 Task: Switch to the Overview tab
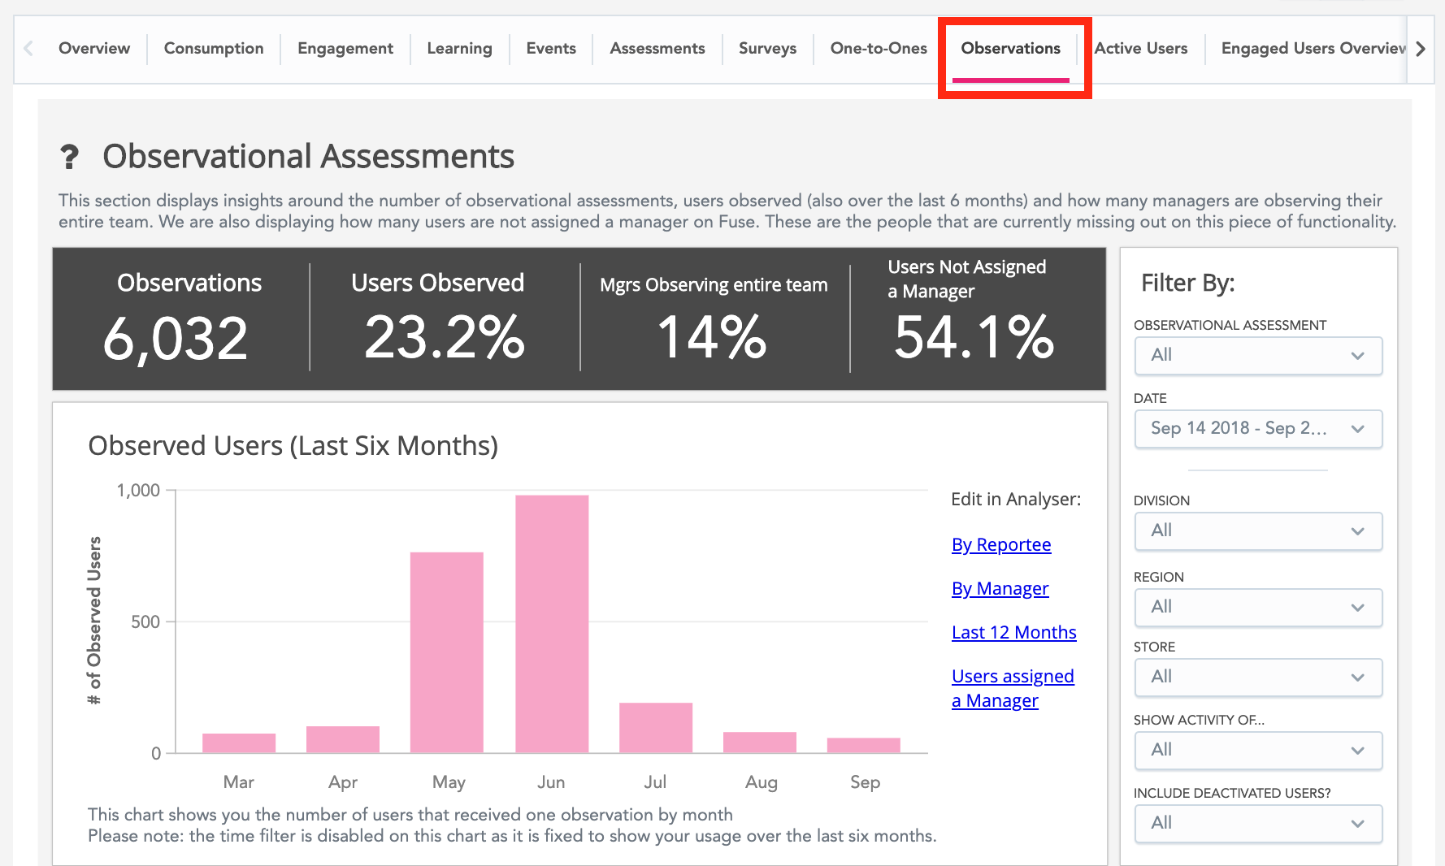coord(94,49)
